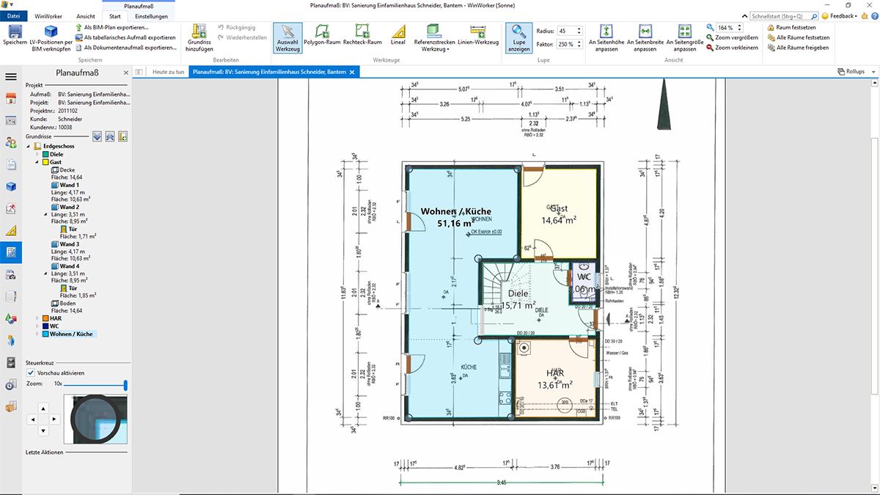Collapse the Gast tree node

click(x=37, y=162)
